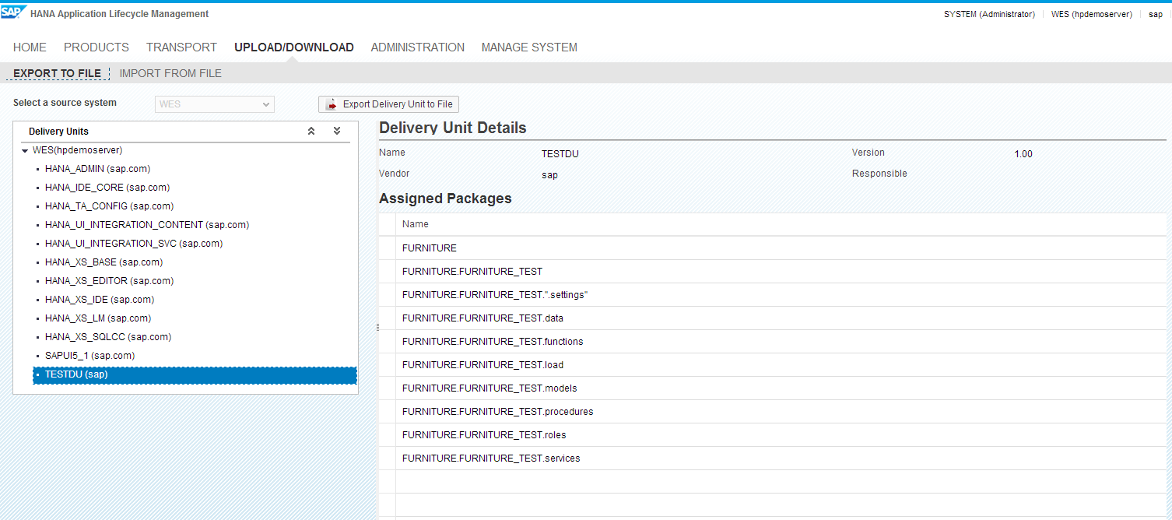The width and height of the screenshot is (1172, 520).
Task: Click the TESTDU name value
Action: [x=560, y=154]
